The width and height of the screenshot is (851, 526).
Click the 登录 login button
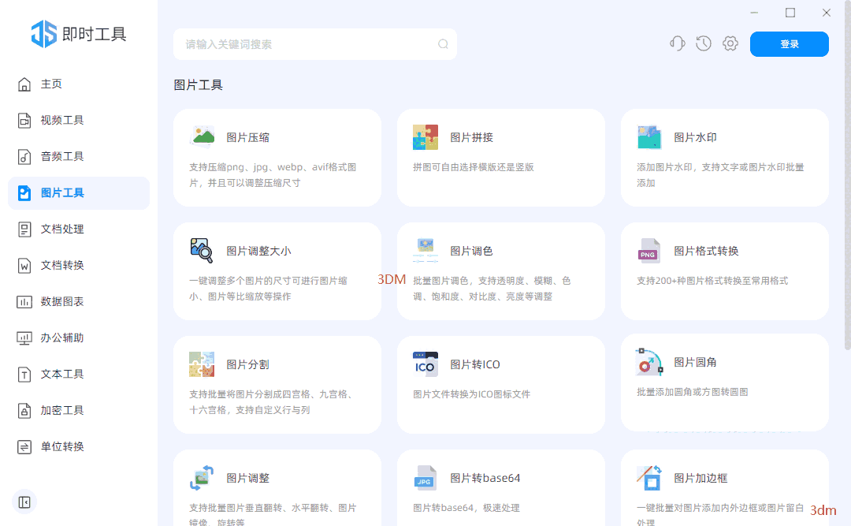789,44
